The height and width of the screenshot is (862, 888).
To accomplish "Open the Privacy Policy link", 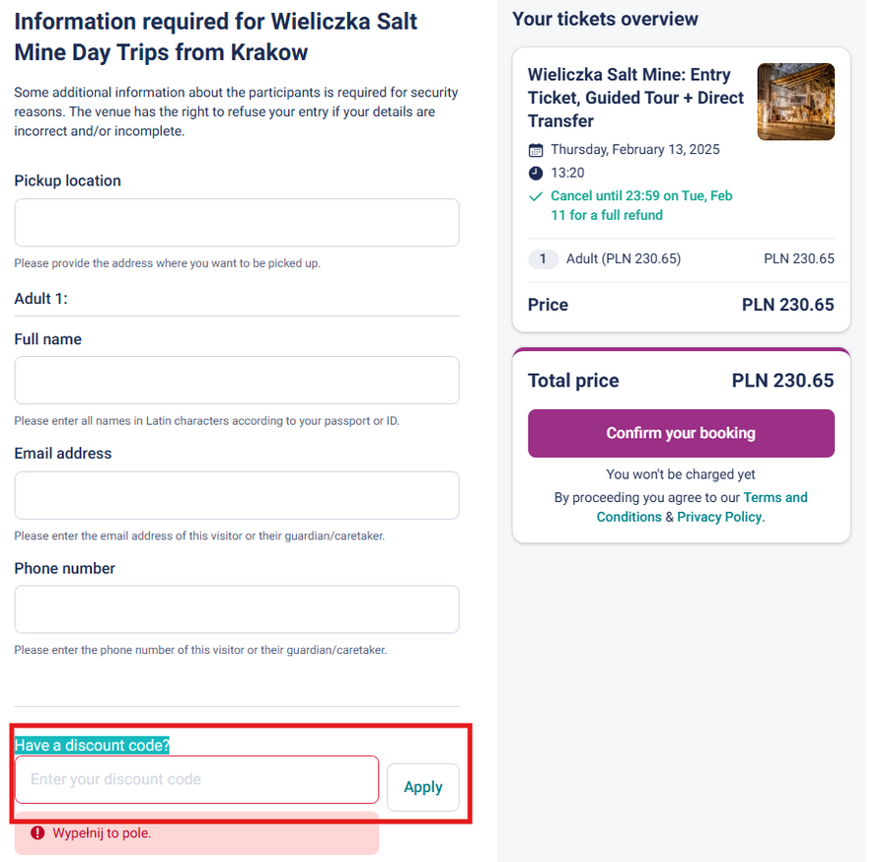I will click(x=719, y=517).
